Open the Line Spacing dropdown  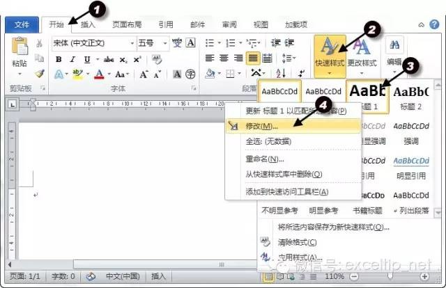pyautogui.click(x=289, y=58)
